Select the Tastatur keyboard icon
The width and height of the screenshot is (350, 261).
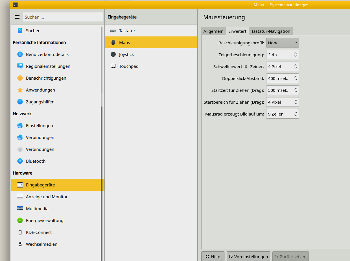112,31
